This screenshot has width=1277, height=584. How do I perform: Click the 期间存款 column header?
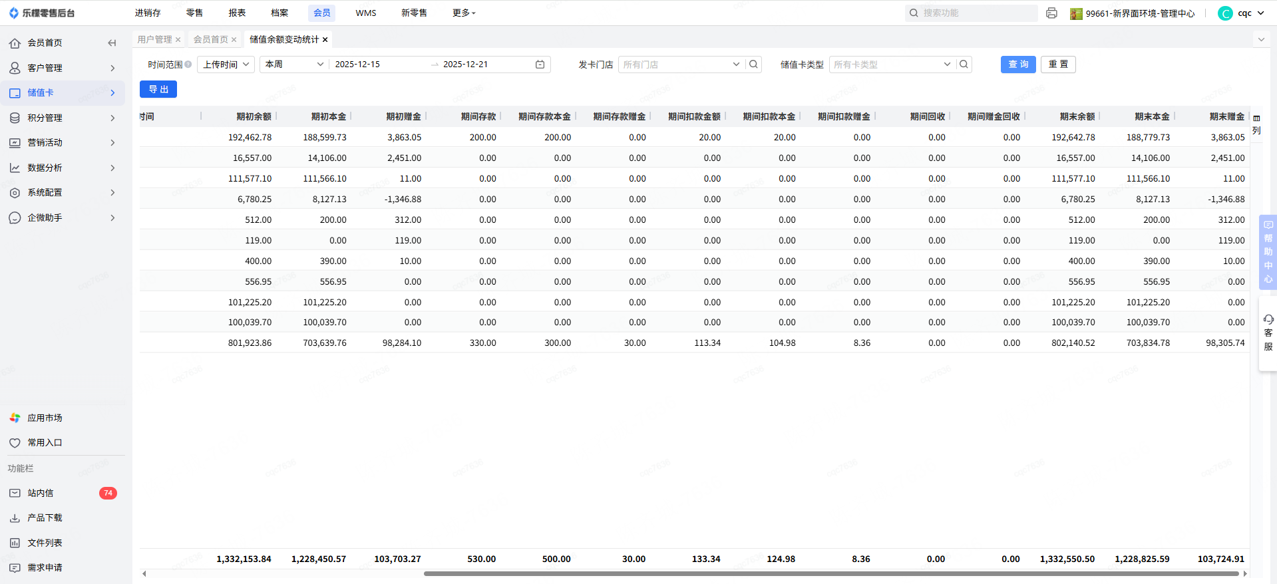point(478,117)
